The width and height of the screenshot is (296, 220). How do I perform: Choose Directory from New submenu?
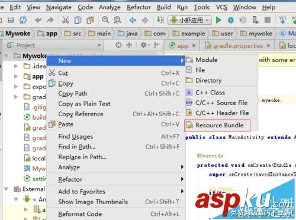click(x=221, y=80)
